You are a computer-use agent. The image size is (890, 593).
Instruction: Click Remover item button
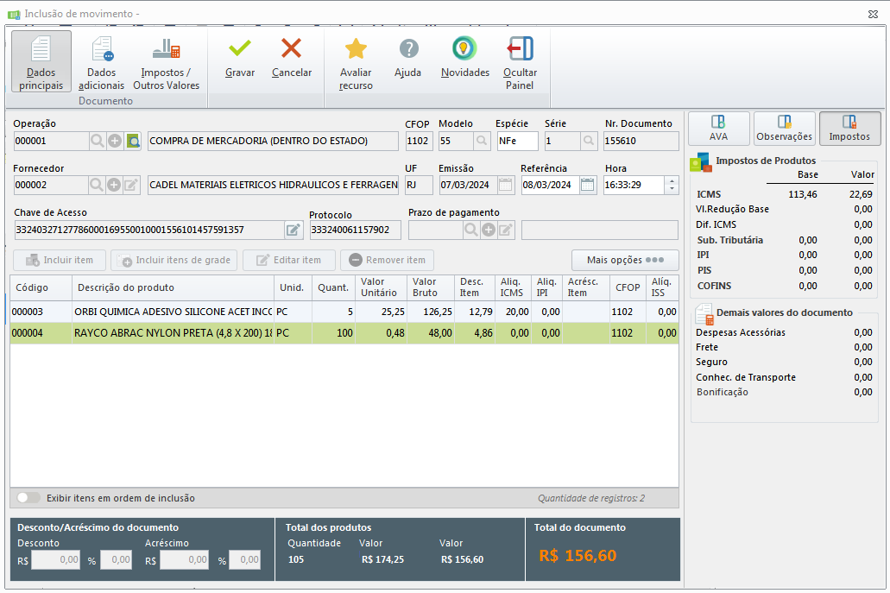(387, 260)
